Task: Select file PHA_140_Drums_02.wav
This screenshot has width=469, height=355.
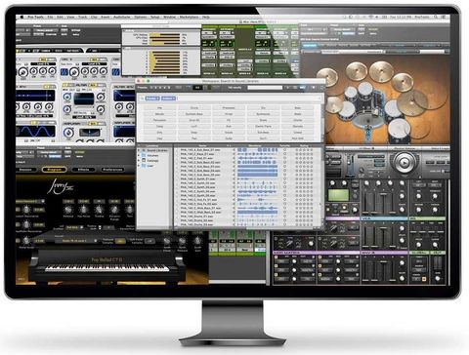Action: pos(196,220)
